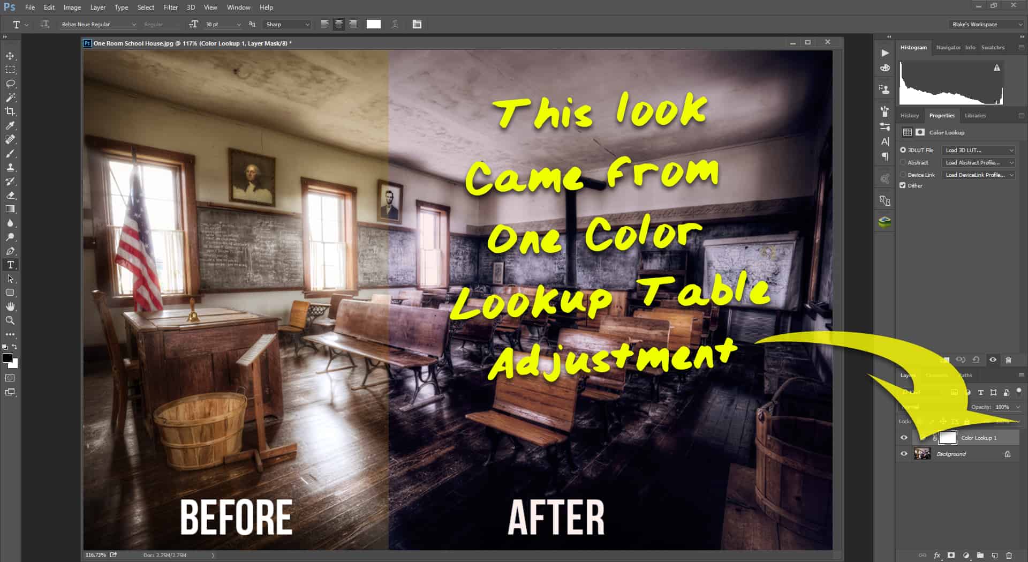Create a new layer with the new layer icon
This screenshot has width=1028, height=562.
point(995,555)
